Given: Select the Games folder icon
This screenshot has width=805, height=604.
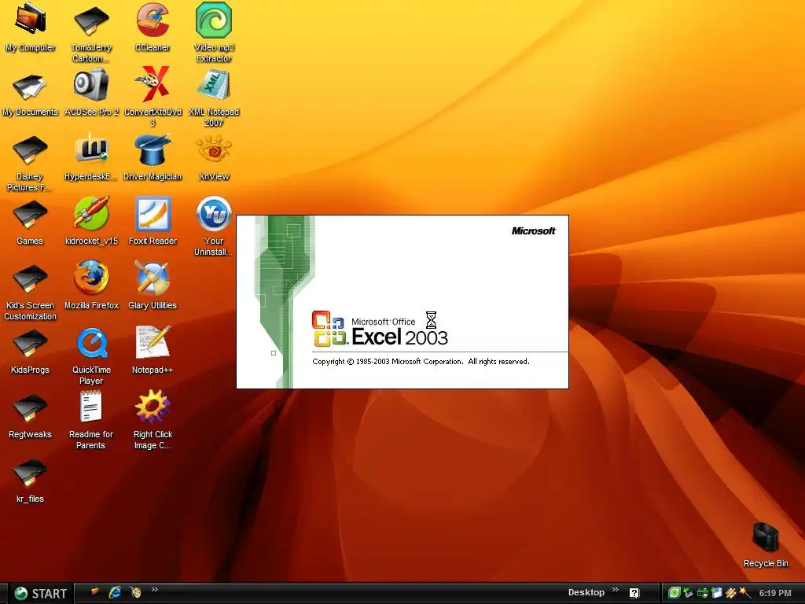Looking at the screenshot, I should [x=30, y=222].
